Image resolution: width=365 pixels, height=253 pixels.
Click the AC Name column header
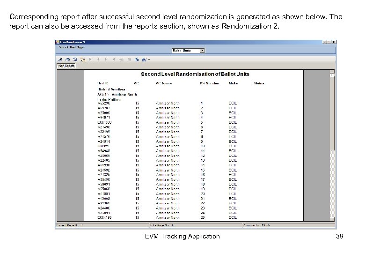pos(164,83)
